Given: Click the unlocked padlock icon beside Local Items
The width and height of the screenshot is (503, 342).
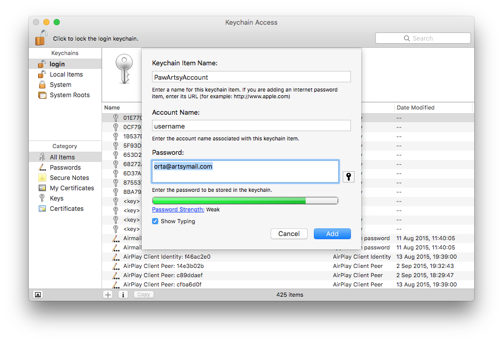Looking at the screenshot, I should 42,74.
